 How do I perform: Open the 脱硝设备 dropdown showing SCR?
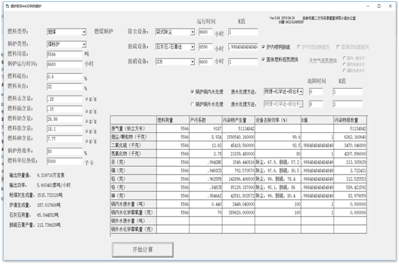pos(193,62)
